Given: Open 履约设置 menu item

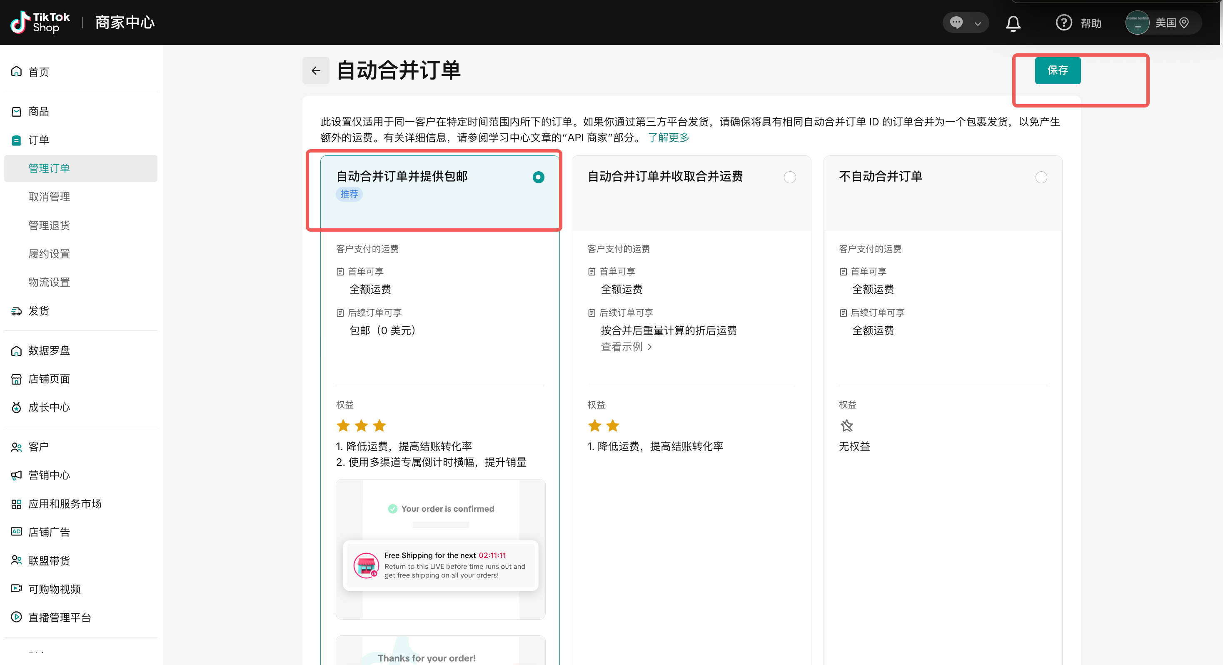Looking at the screenshot, I should [x=50, y=254].
